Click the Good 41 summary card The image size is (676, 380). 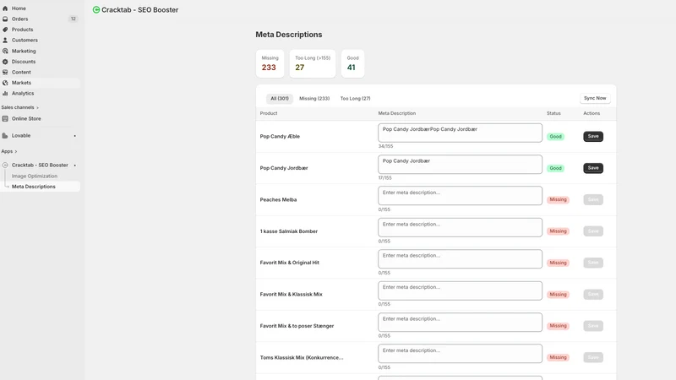(352, 64)
